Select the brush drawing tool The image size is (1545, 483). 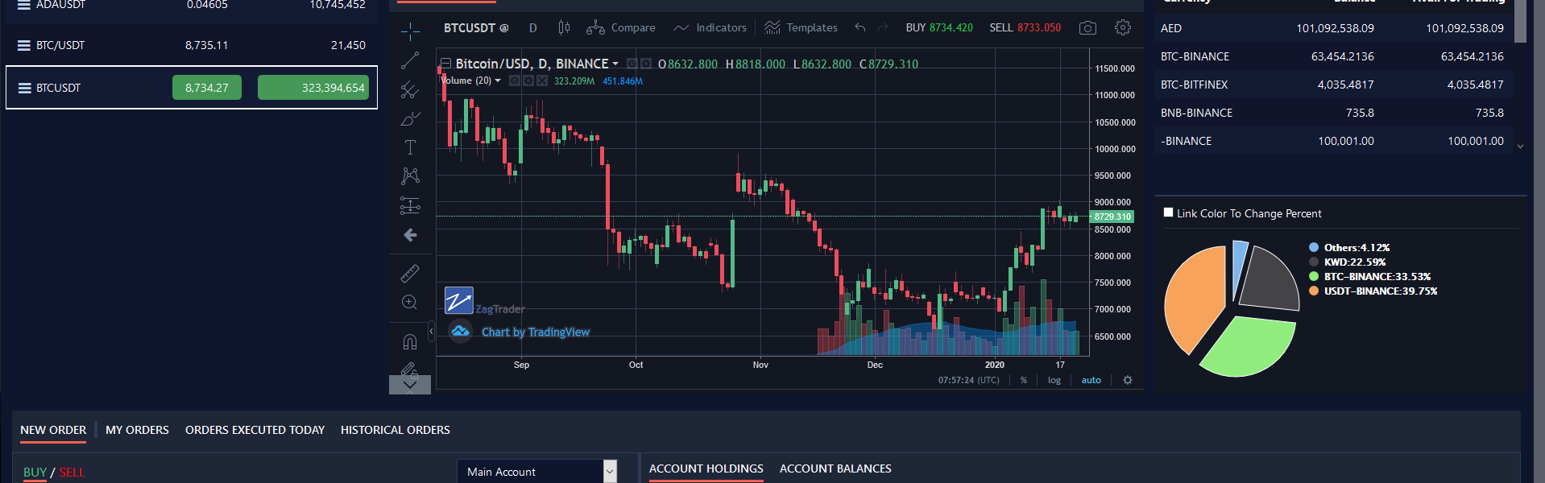click(x=410, y=118)
